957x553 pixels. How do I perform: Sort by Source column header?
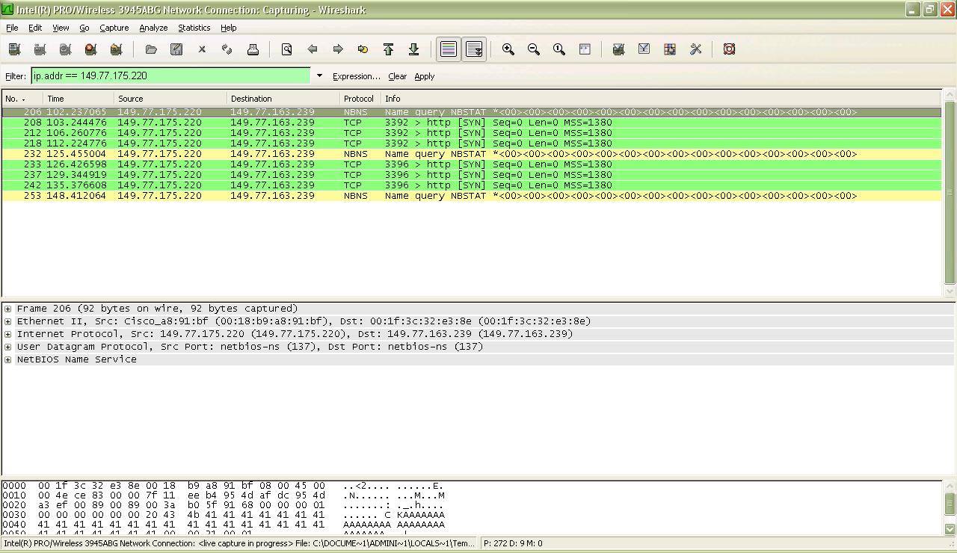coord(170,99)
